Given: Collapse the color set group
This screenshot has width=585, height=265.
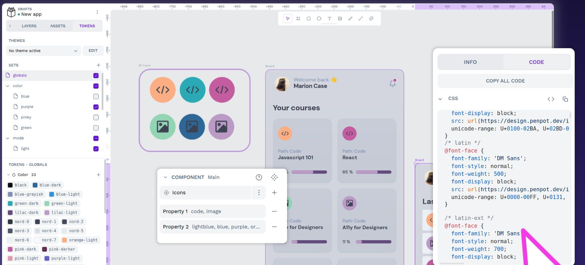Looking at the screenshot, I should pos(8,86).
